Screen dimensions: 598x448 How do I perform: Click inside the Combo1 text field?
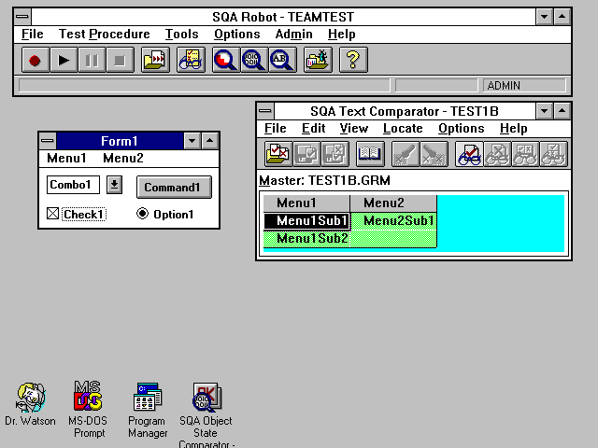(x=73, y=185)
